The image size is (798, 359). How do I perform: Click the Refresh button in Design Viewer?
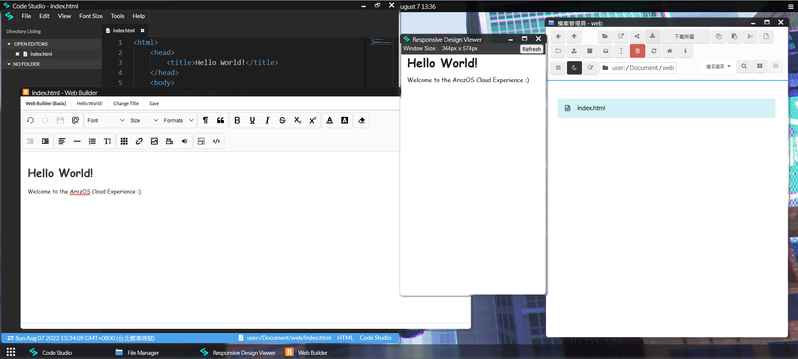pyautogui.click(x=531, y=49)
